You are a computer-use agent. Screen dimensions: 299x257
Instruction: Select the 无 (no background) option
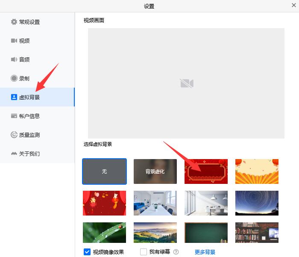(x=104, y=171)
